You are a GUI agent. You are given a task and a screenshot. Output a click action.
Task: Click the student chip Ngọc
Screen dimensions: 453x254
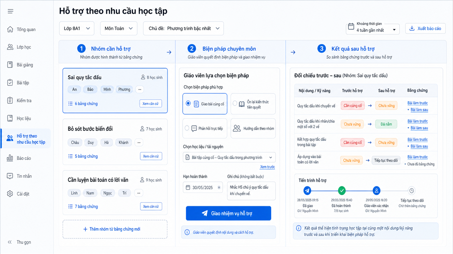pos(107,193)
